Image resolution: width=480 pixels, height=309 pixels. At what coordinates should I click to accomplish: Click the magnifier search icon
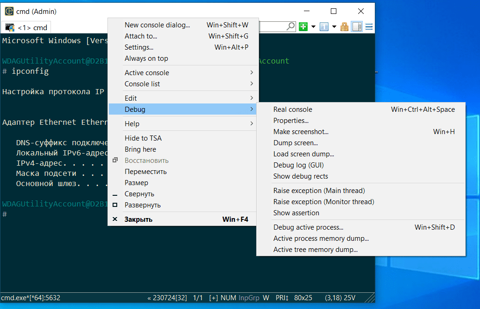pyautogui.click(x=291, y=26)
